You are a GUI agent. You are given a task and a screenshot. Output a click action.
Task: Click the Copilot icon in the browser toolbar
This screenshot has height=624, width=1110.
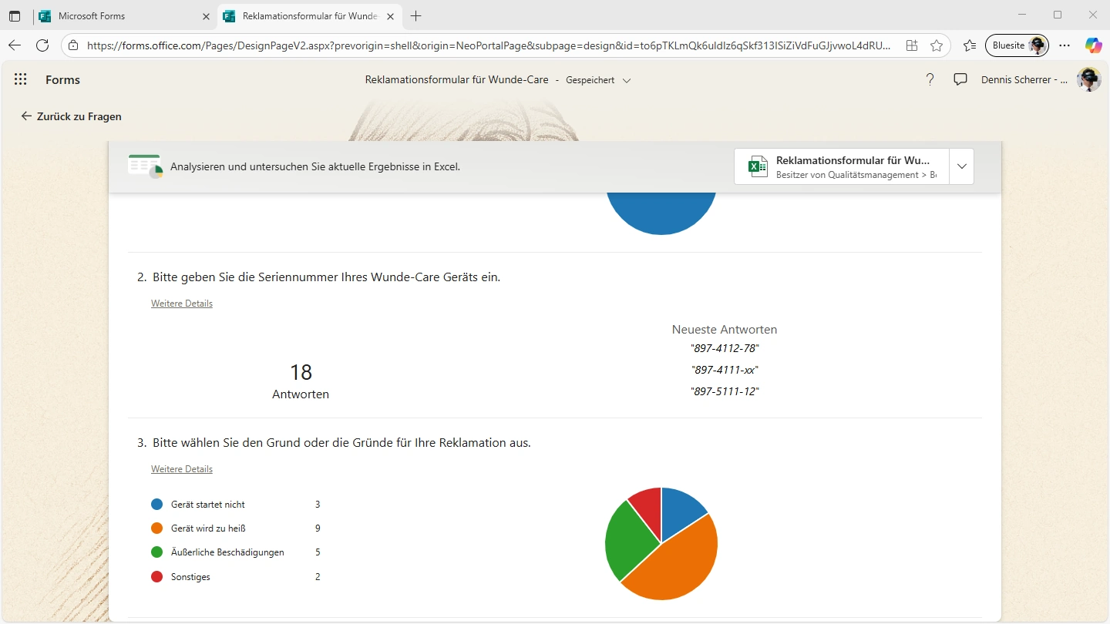tap(1093, 45)
